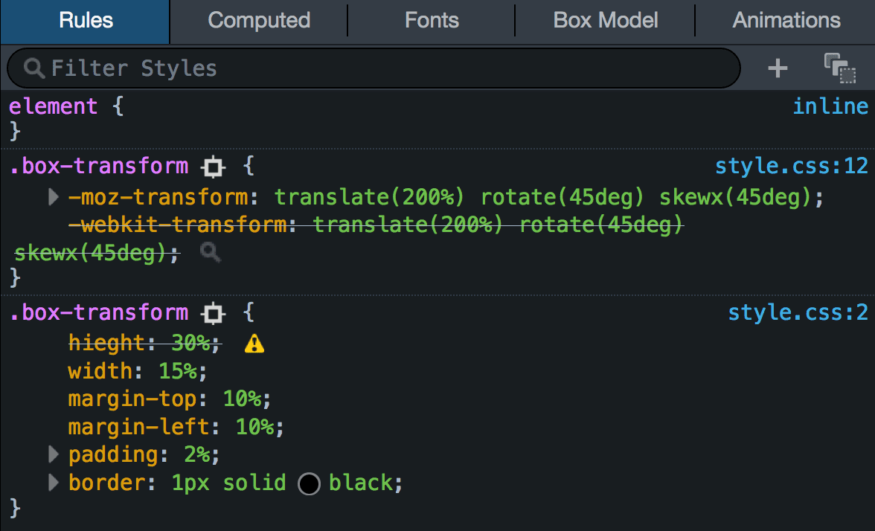Click the highlighter icon beside first .box-transform selector
The height and width of the screenshot is (531, 875).
pyautogui.click(x=212, y=167)
